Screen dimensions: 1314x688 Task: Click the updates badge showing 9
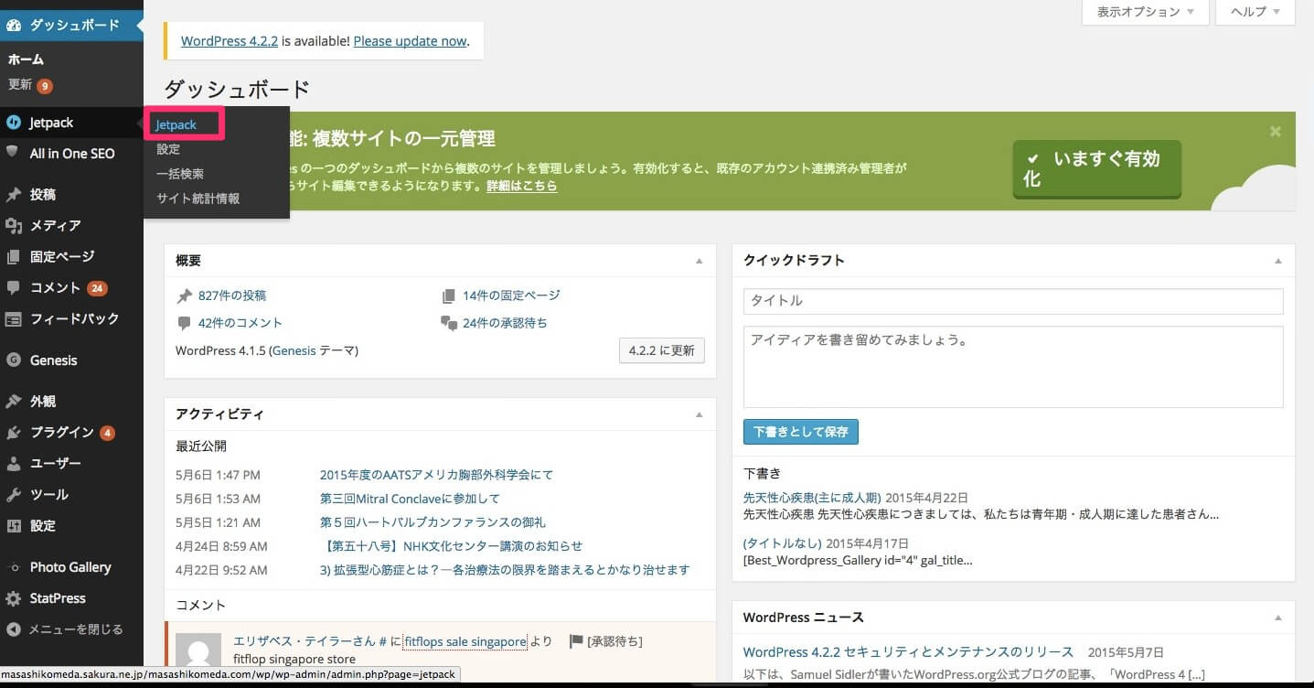45,86
